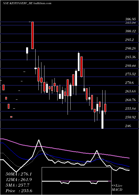
Task: Click the 260.76 price level label
Action: coord(130,100)
